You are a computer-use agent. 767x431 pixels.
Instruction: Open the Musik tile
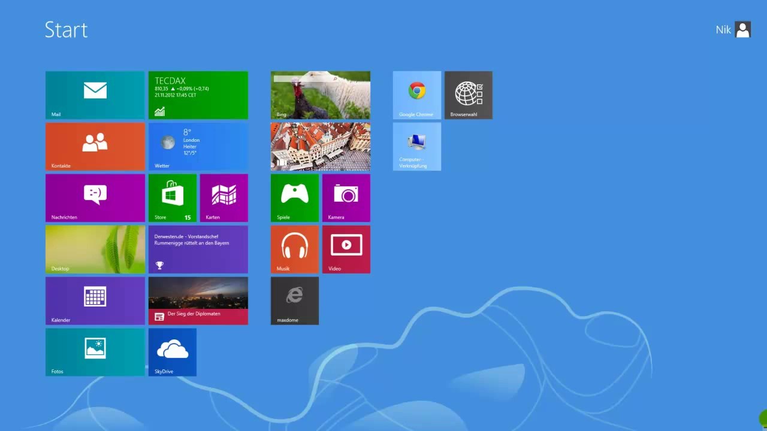coord(295,250)
